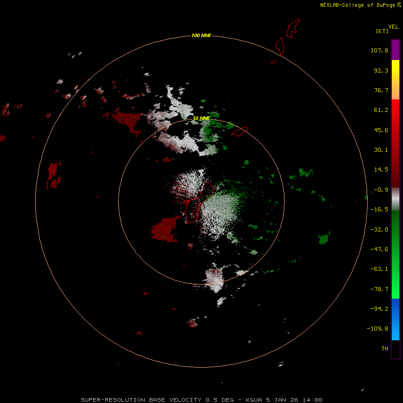Click the yellow-orange segment of color bar
The width and height of the screenshot is (403, 403).
click(x=395, y=80)
